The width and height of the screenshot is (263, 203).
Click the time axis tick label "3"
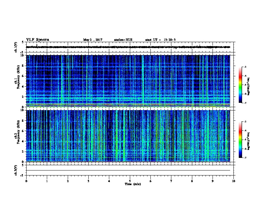88,181
